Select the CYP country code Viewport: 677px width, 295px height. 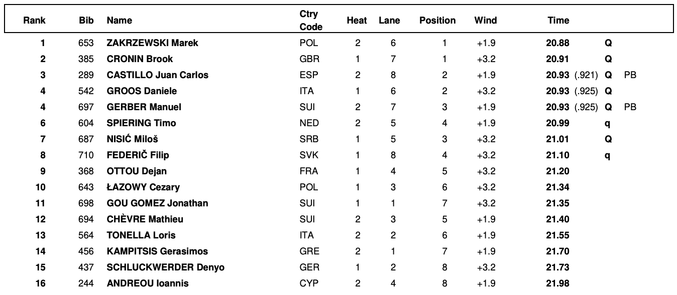click(308, 283)
